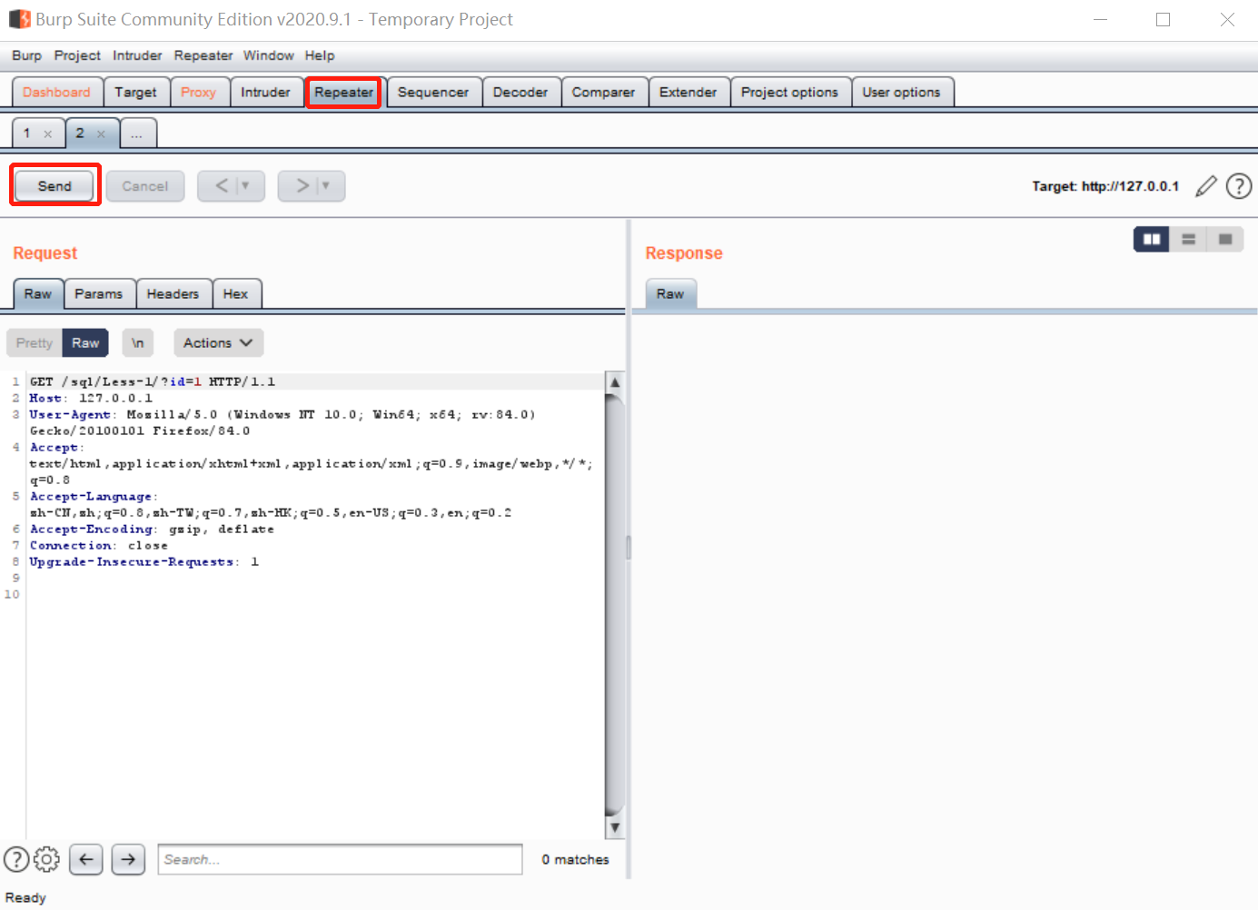Viewport: 1258px width, 910px height.
Task: Select top-bottom stacked layout view
Action: 1188,239
